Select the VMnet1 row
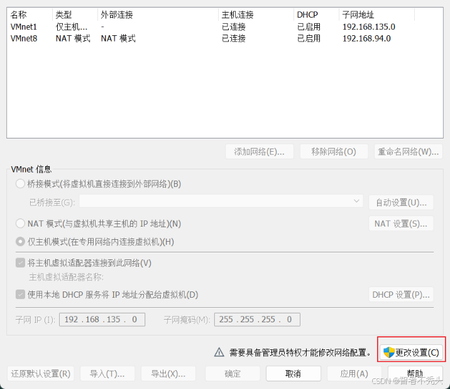Image resolution: width=450 pixels, height=389 pixels. (225, 26)
